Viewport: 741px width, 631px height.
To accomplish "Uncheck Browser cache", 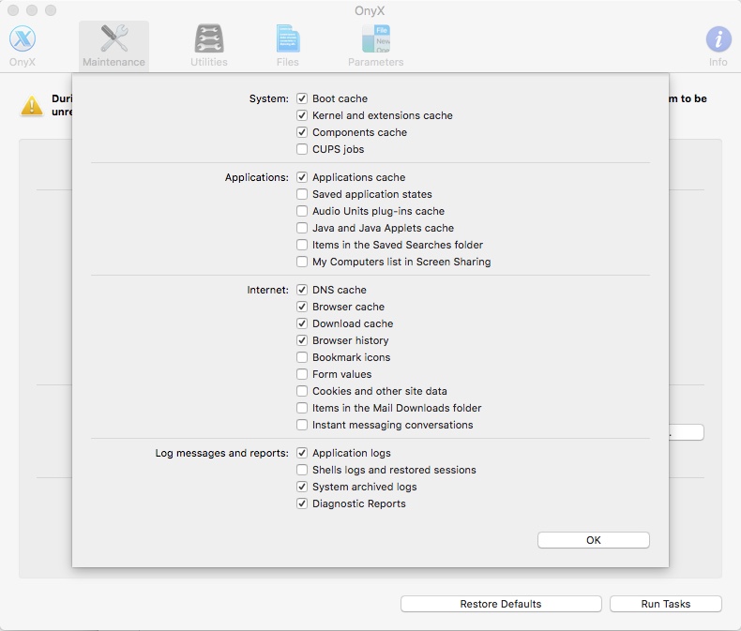I will pos(302,307).
